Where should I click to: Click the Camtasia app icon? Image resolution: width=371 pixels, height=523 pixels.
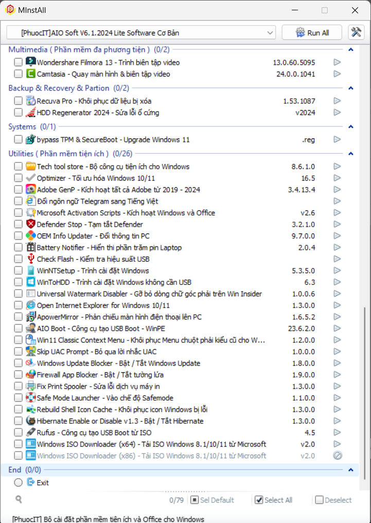pos(31,74)
